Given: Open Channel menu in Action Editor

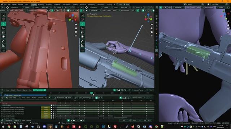Looking at the screenshot, I should point(40,98).
